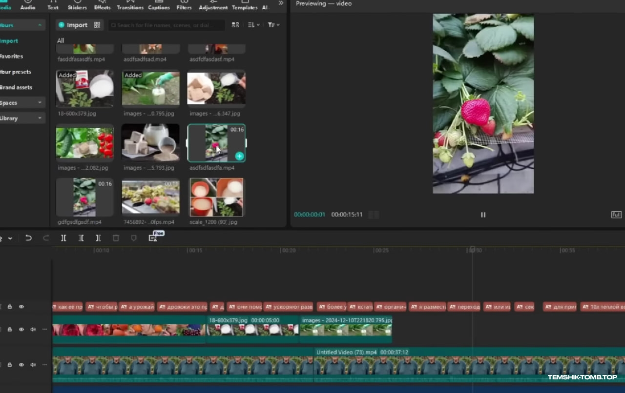This screenshot has height=393, width=625.
Task: Click the Full screen preview icon
Action: coord(616,215)
